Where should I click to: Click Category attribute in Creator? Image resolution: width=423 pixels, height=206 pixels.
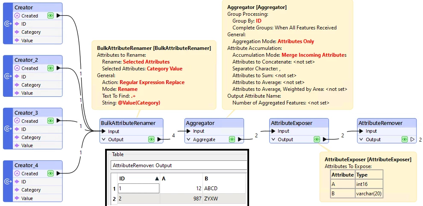click(31, 32)
